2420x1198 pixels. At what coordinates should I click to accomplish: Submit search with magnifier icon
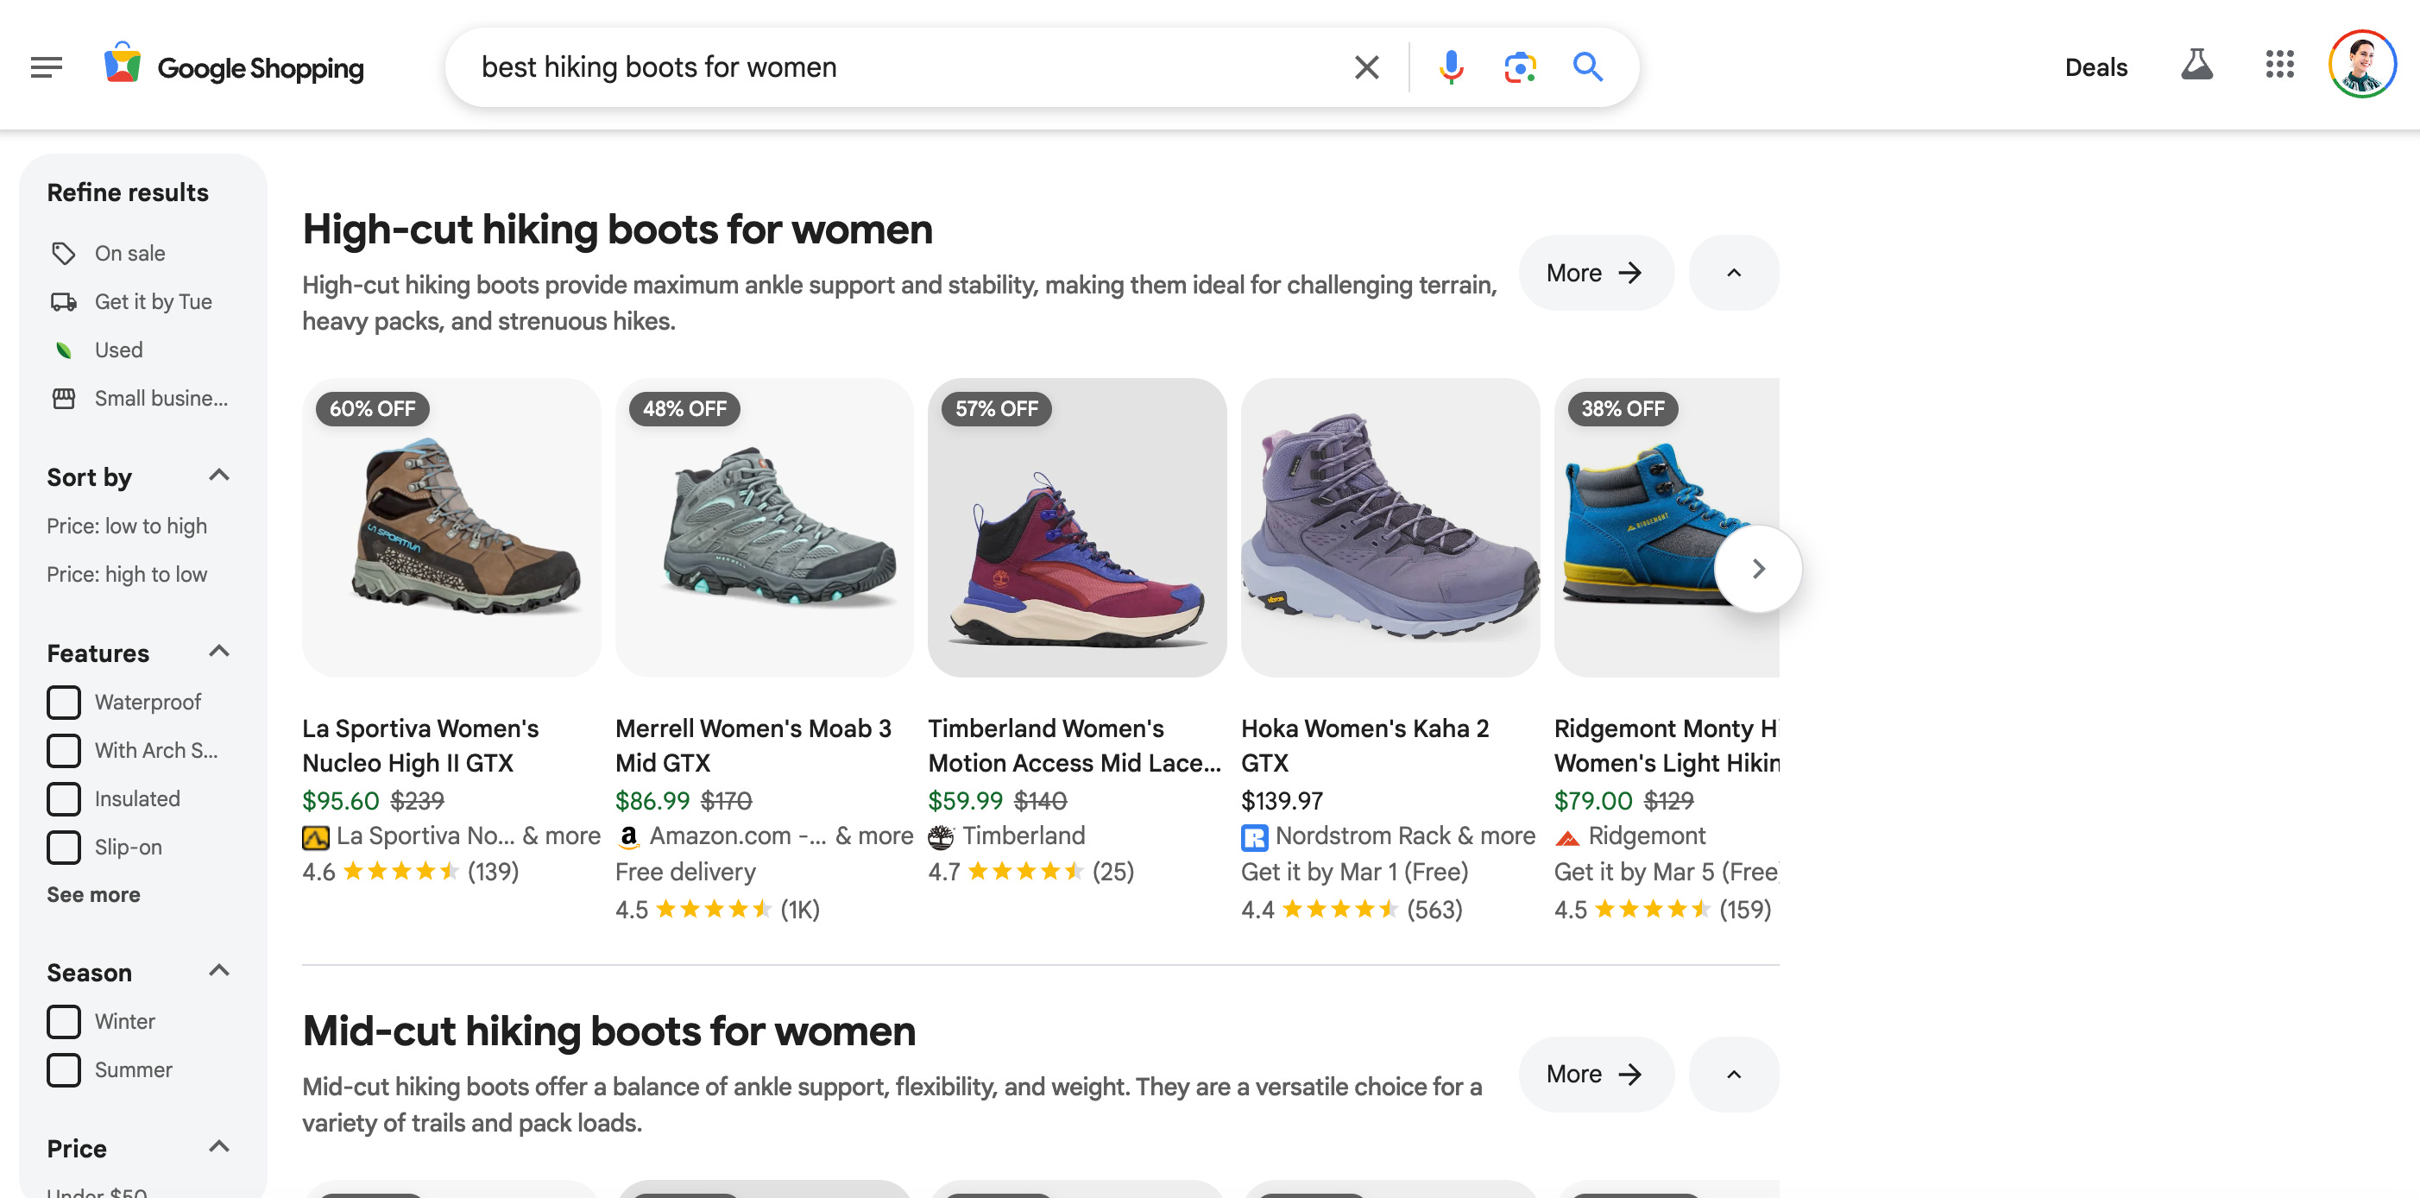[1588, 66]
